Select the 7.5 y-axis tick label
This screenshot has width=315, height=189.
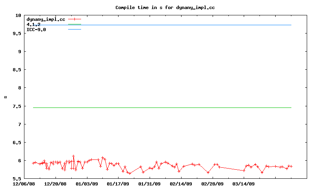point(17,106)
